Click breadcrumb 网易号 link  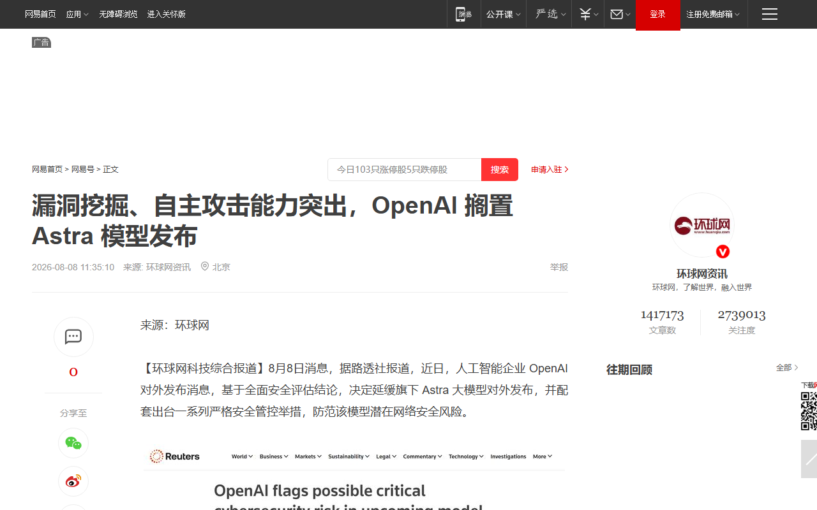pyautogui.click(x=83, y=170)
